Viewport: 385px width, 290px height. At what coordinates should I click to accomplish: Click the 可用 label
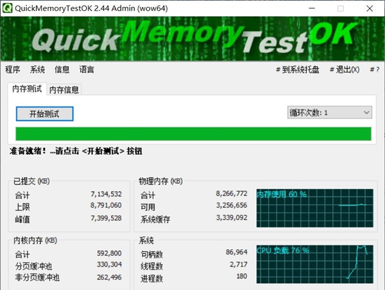coord(148,207)
